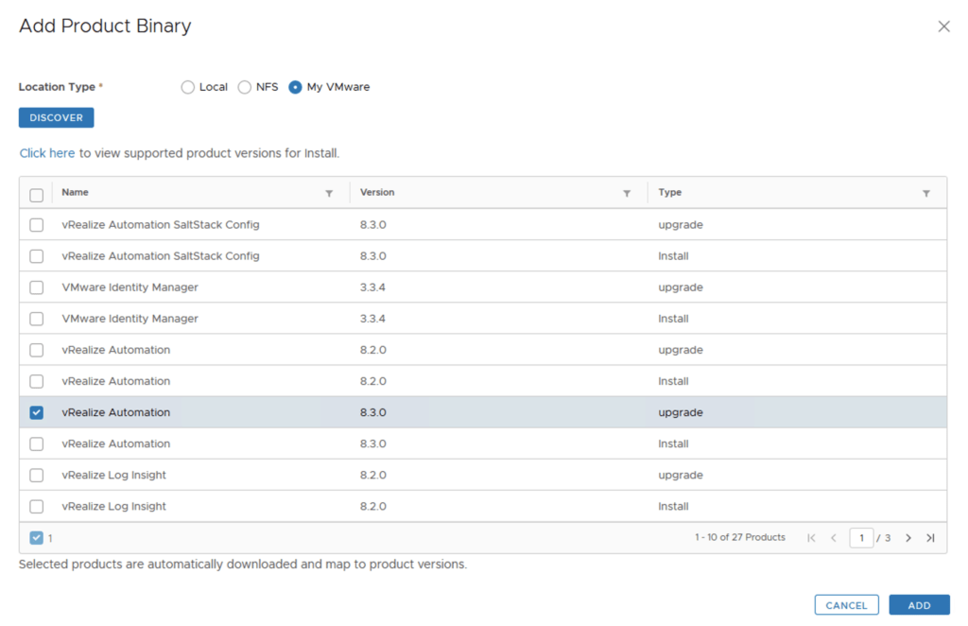Screen dimensions: 968x626
Task: Open the Type column filter icon
Action: [x=926, y=193]
